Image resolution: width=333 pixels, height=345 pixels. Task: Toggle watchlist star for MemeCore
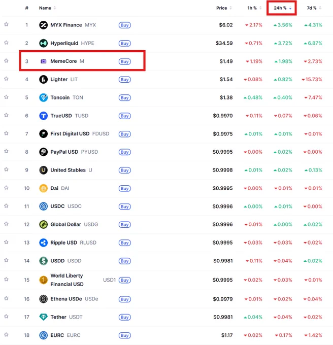(x=6, y=61)
